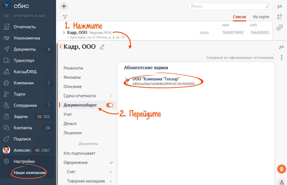
Task: Expand the Компании sidebar chevron
Action: (x=49, y=83)
